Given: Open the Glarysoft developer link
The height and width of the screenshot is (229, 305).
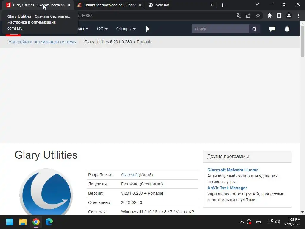Looking at the screenshot, I should [x=129, y=175].
